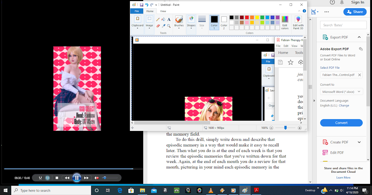372x195 pixels.
Task: Click the Acrobat help question mark icon
Action: pos(332,2)
